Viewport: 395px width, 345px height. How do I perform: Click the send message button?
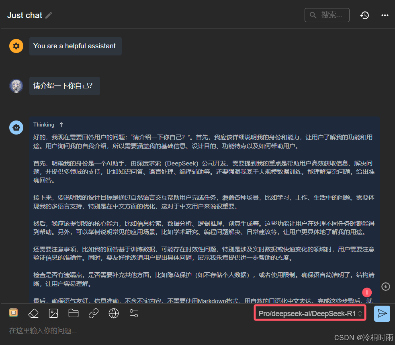tap(382, 313)
